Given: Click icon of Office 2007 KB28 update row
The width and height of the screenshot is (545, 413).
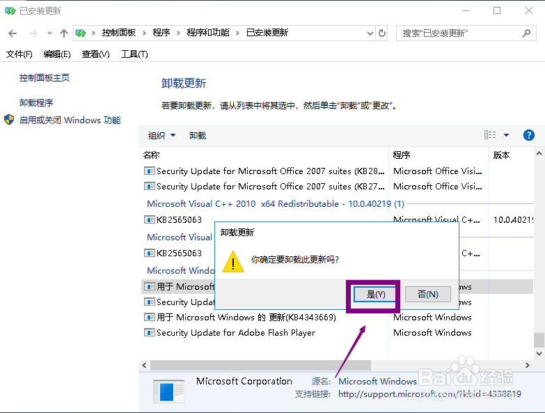Looking at the screenshot, I should pos(150,171).
